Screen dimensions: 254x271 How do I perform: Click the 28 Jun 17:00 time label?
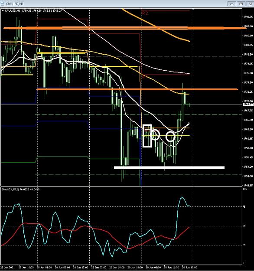point(80,268)
